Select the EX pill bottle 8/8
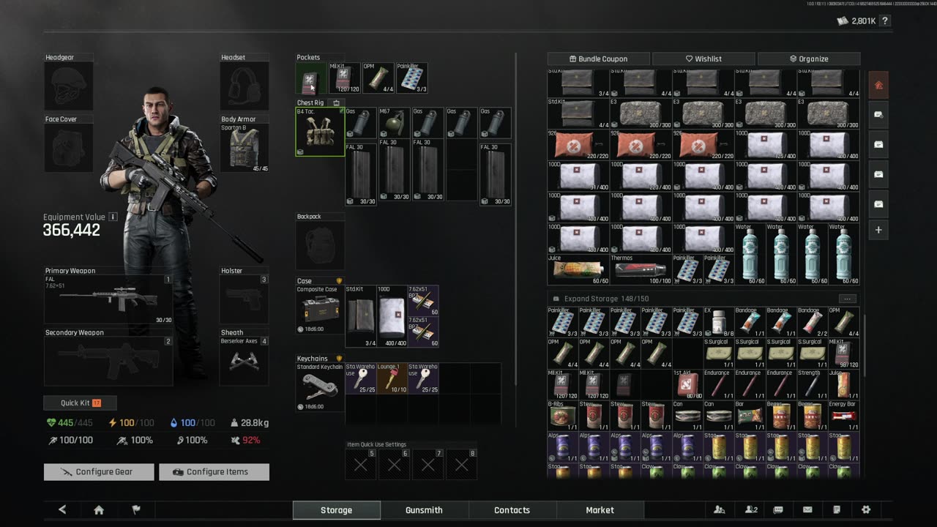The image size is (937, 527). 719,322
